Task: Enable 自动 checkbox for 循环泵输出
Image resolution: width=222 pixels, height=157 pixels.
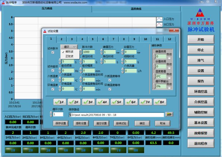Action: click(x=169, y=88)
